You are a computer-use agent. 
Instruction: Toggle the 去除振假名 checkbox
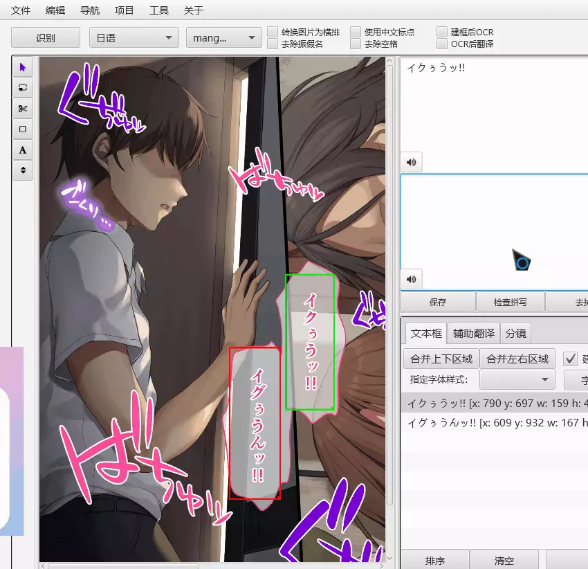(x=273, y=44)
